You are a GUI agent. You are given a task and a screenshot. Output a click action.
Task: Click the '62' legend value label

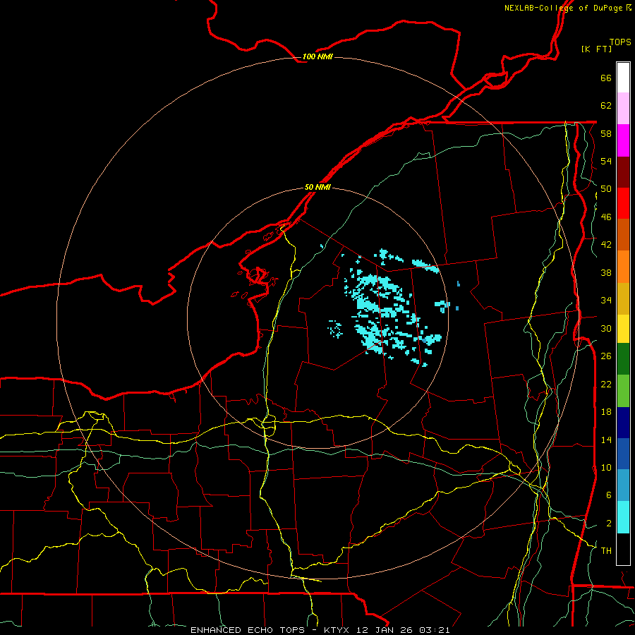point(606,105)
